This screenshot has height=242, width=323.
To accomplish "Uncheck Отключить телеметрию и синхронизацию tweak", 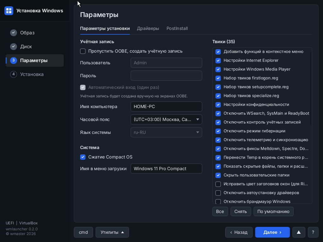I will pos(218,140).
